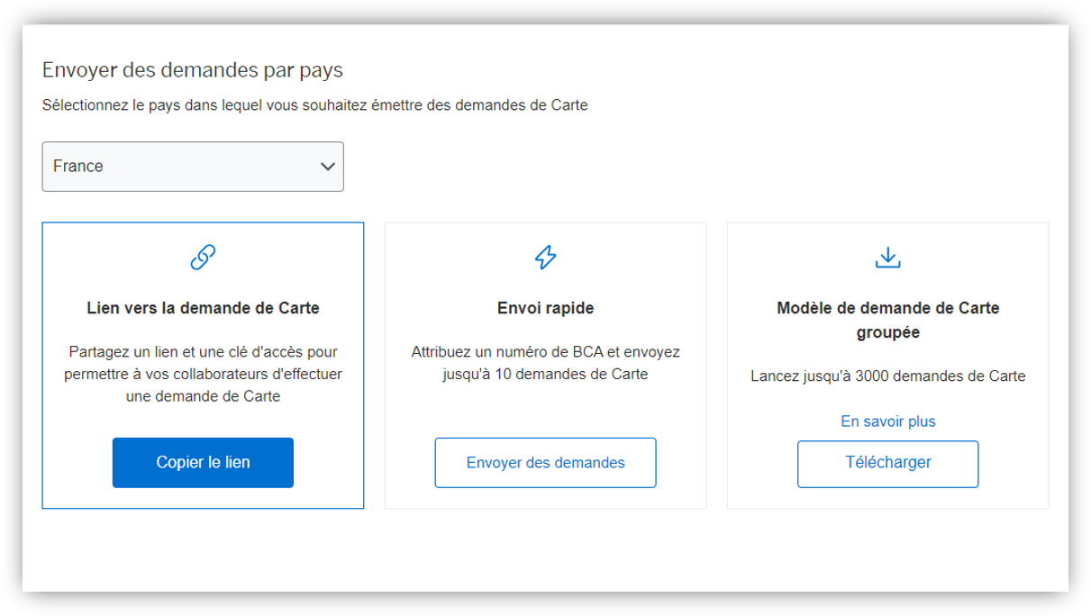Click the lightning bolt icon on the Envoi rapide card
This screenshot has height=616, width=1091.
pyautogui.click(x=545, y=258)
